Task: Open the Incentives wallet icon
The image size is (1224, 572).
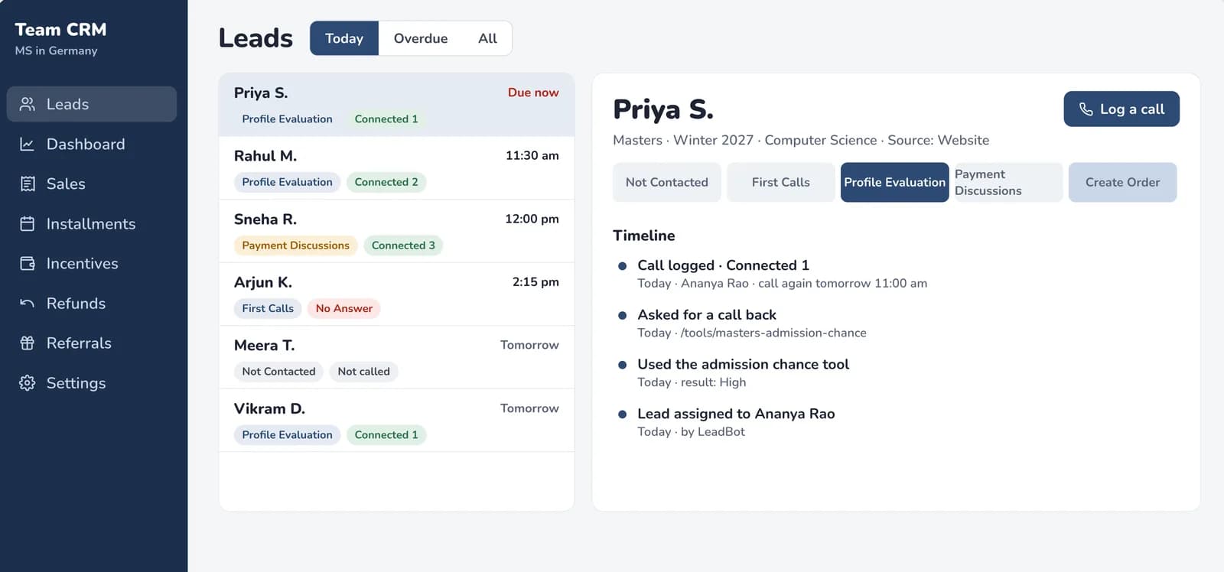Action: point(28,263)
